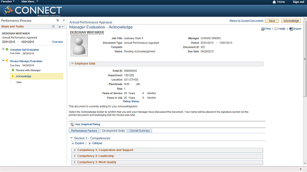Click the Print icon
This screenshot has width=307, height=172.
click(262, 29)
